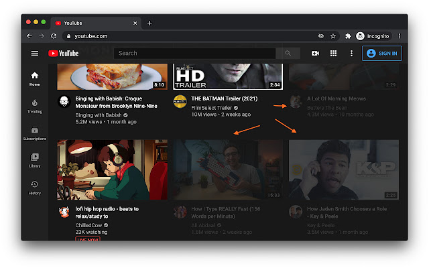Screen dimensions: 429x268
Task: Open the browser extensions puzzle icon
Action: (348, 36)
